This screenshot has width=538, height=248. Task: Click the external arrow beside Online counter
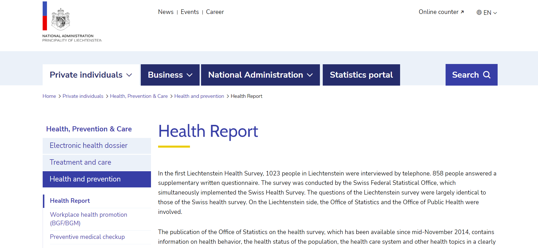tap(462, 12)
